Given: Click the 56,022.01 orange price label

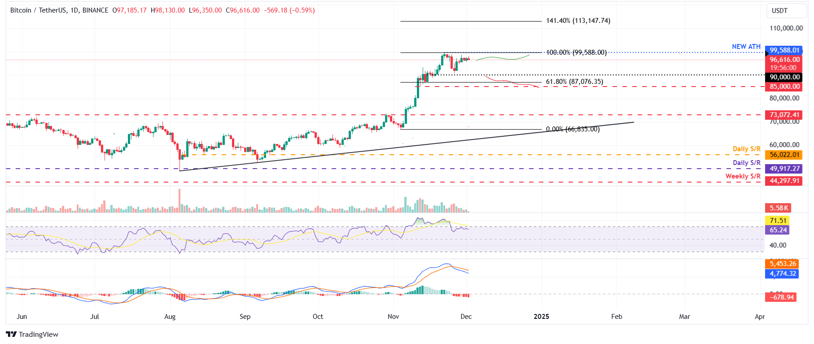Looking at the screenshot, I should 784,155.
